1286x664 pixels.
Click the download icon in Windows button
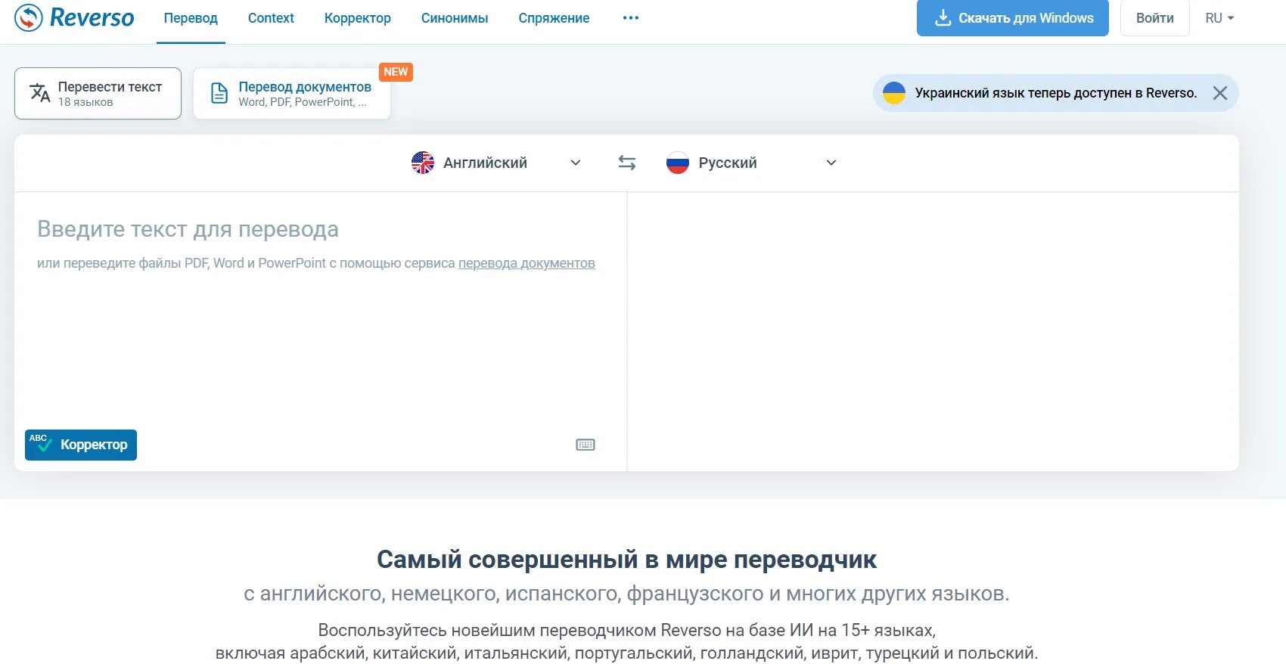coord(943,18)
